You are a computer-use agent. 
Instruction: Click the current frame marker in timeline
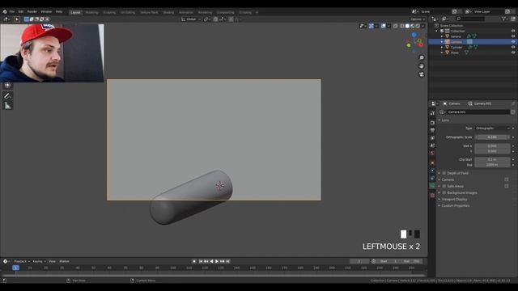16,268
